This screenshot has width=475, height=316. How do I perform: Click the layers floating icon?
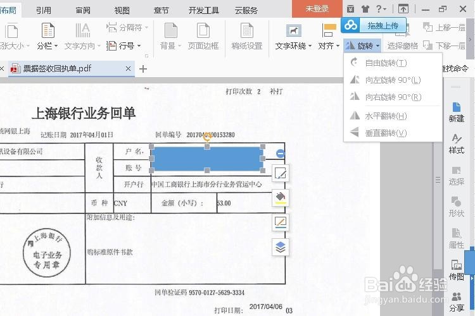click(281, 247)
